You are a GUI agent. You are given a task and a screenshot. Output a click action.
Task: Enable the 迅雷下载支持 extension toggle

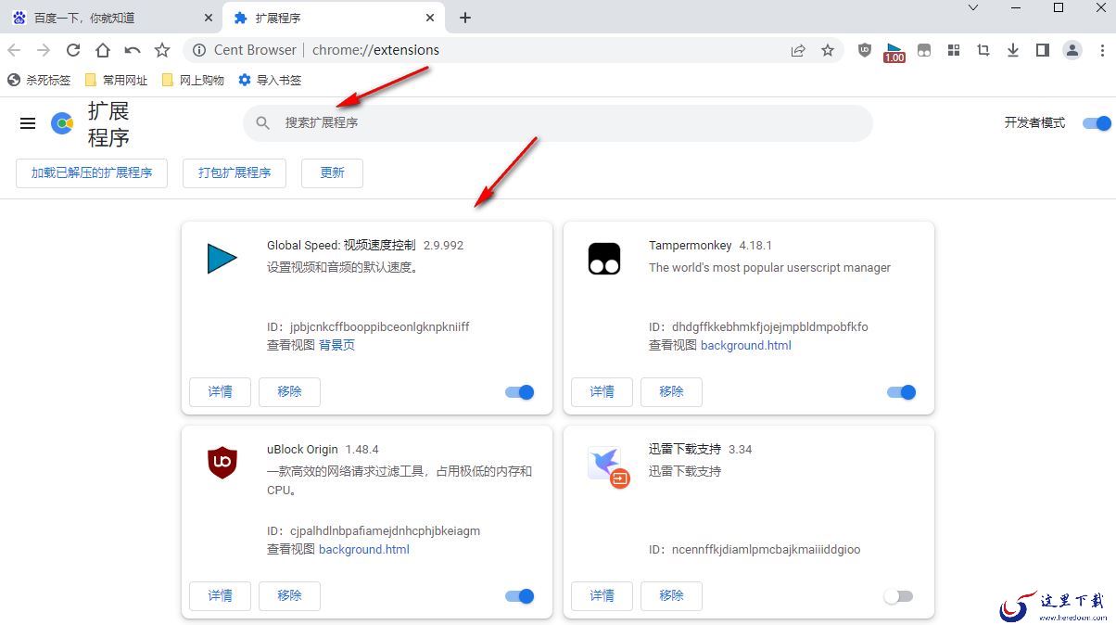tap(898, 596)
